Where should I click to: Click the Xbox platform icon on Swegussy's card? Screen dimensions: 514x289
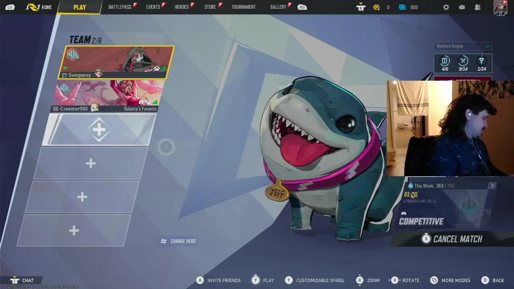click(157, 69)
